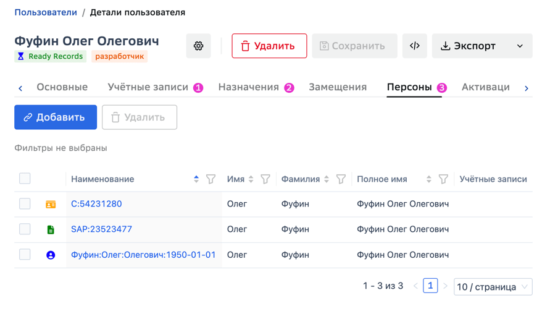The image size is (542, 311).
Task: Click the Фуфин Олег Олегович page heading
Action: coord(87,41)
